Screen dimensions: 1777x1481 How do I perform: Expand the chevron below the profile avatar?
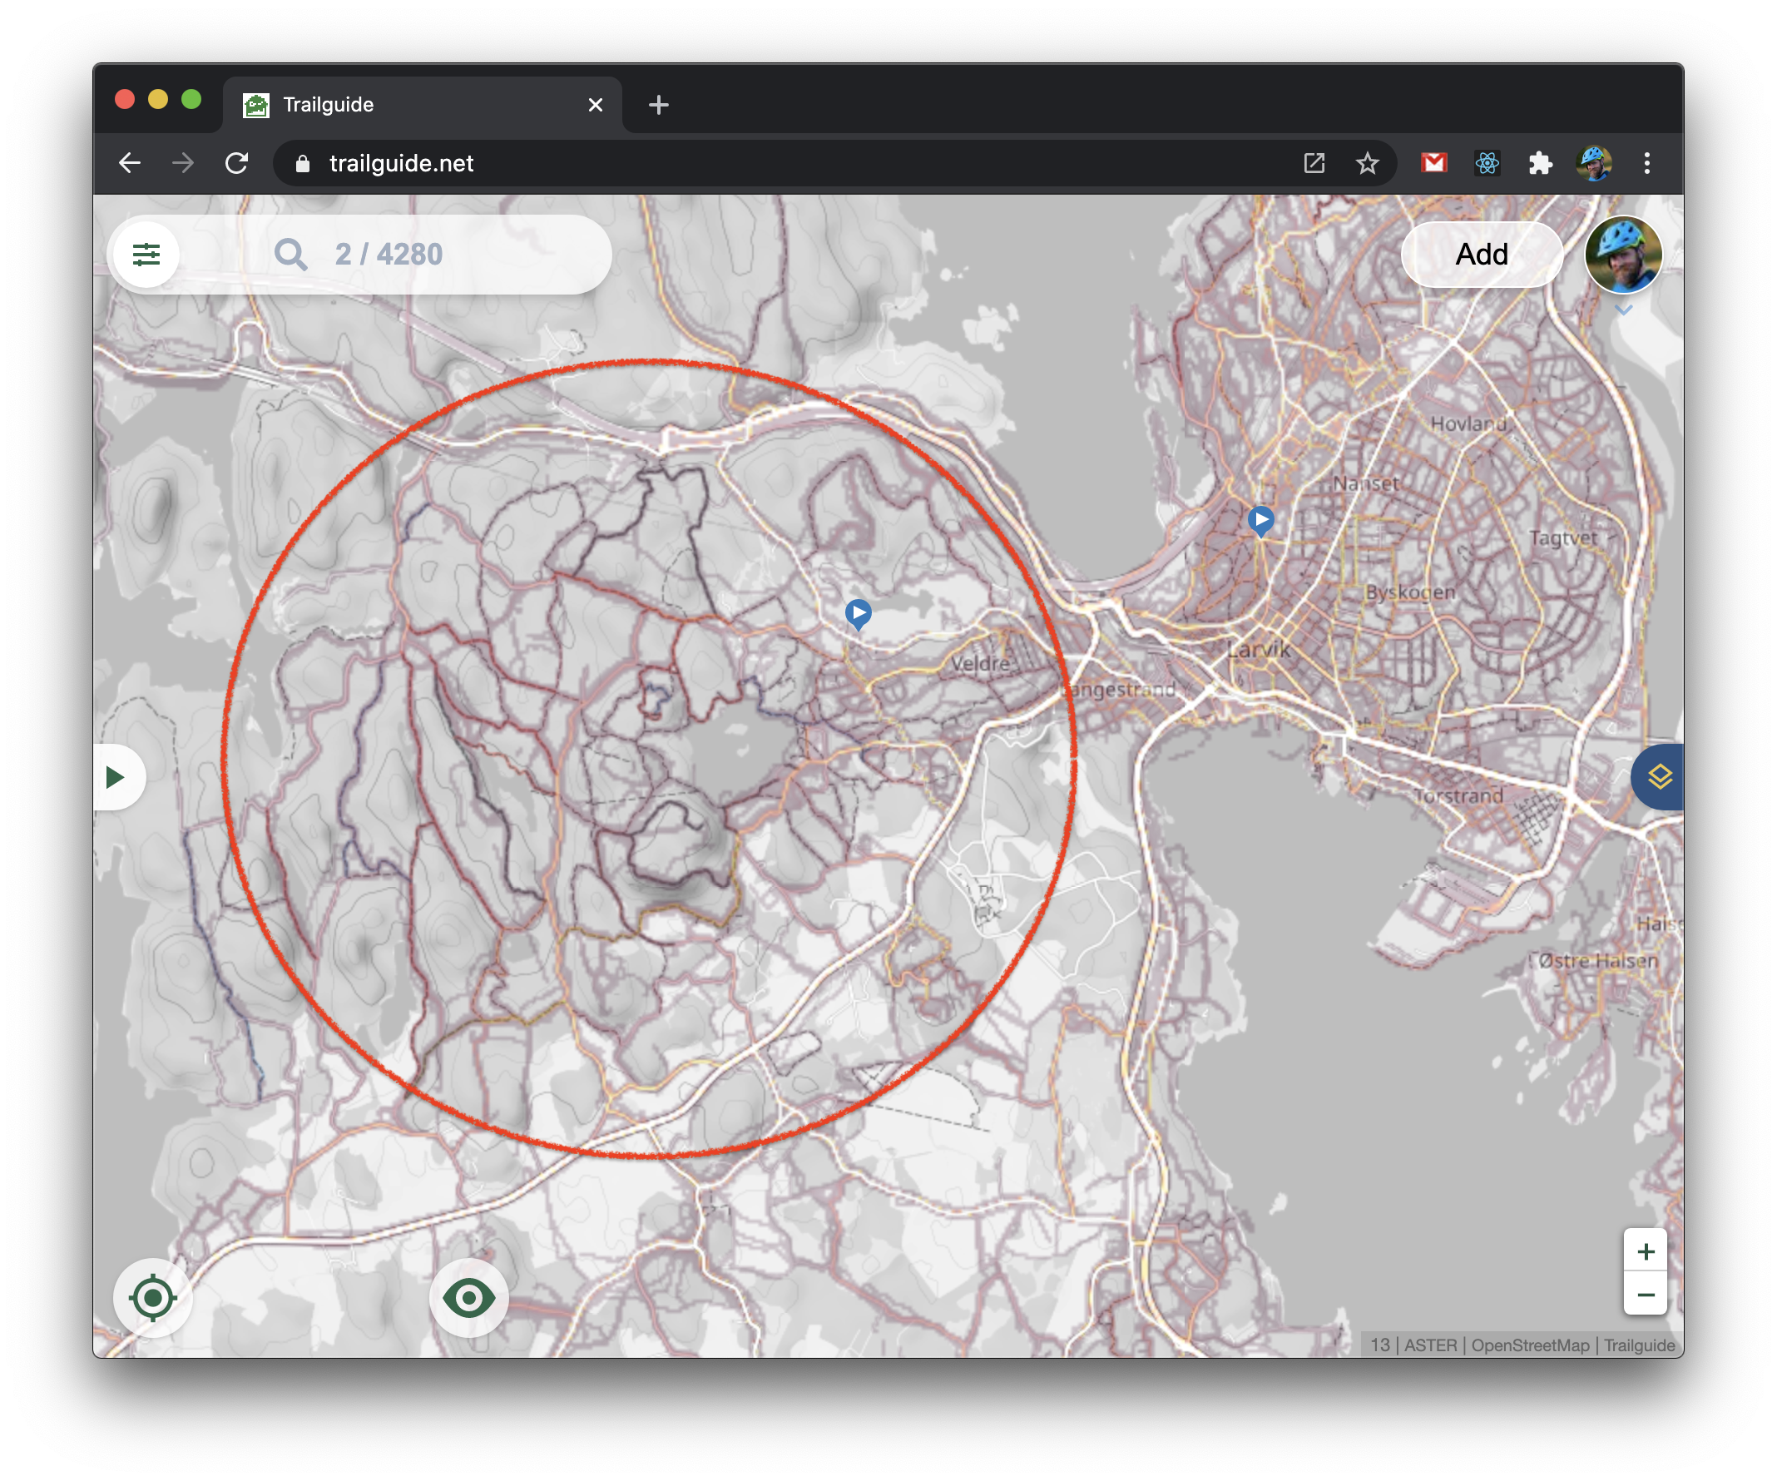[x=1623, y=310]
